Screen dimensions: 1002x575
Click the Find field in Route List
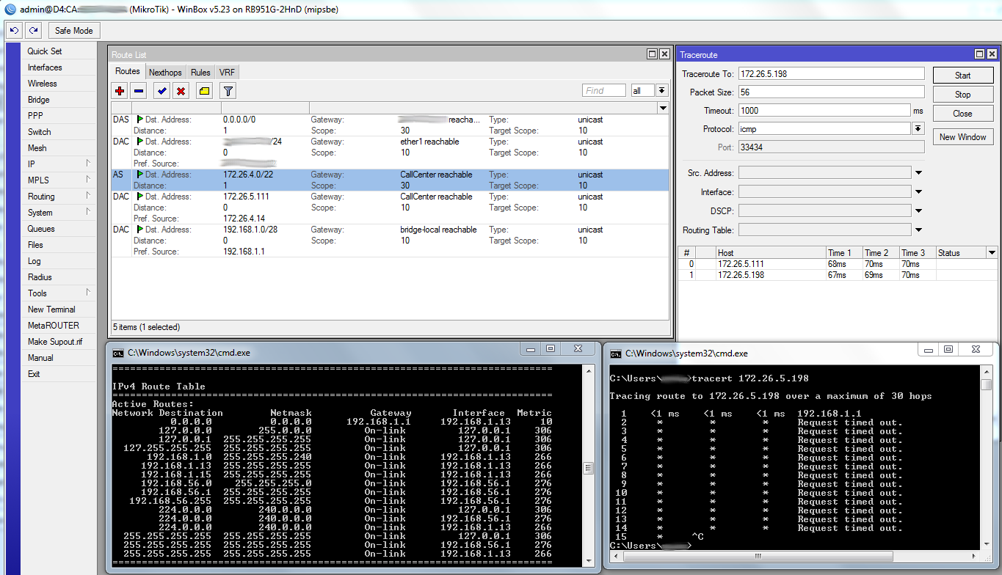coord(604,90)
